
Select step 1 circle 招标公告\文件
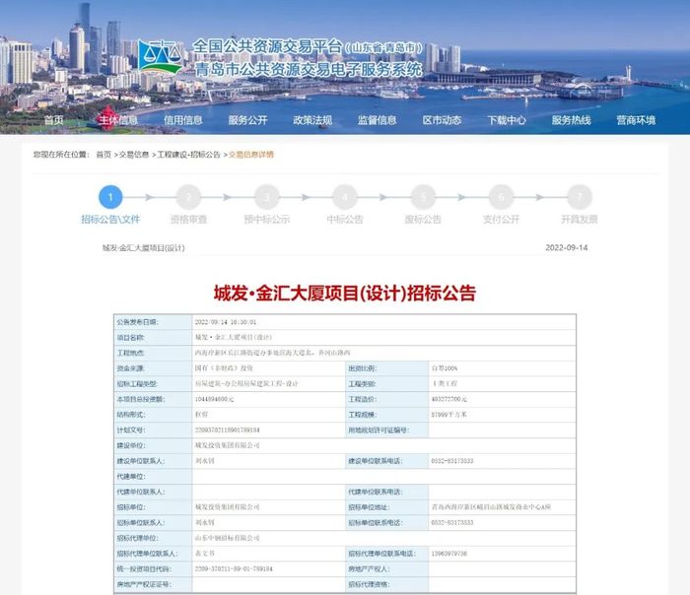[110, 197]
